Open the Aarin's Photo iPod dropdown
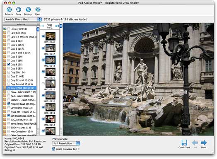Image resolution: width=217 pixels, height=159 pixels. (x=23, y=19)
